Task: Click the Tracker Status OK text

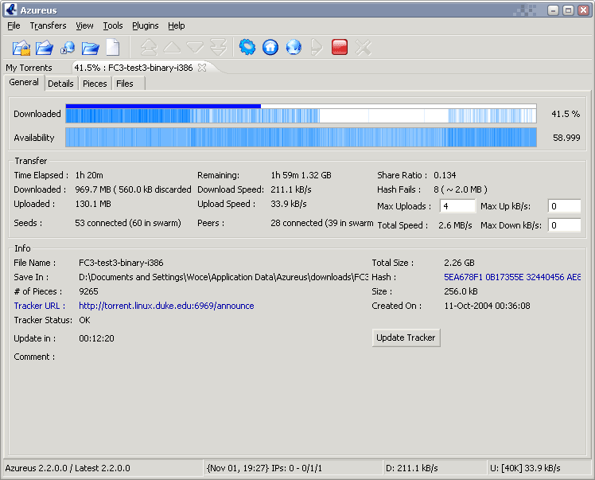Action: pos(84,320)
